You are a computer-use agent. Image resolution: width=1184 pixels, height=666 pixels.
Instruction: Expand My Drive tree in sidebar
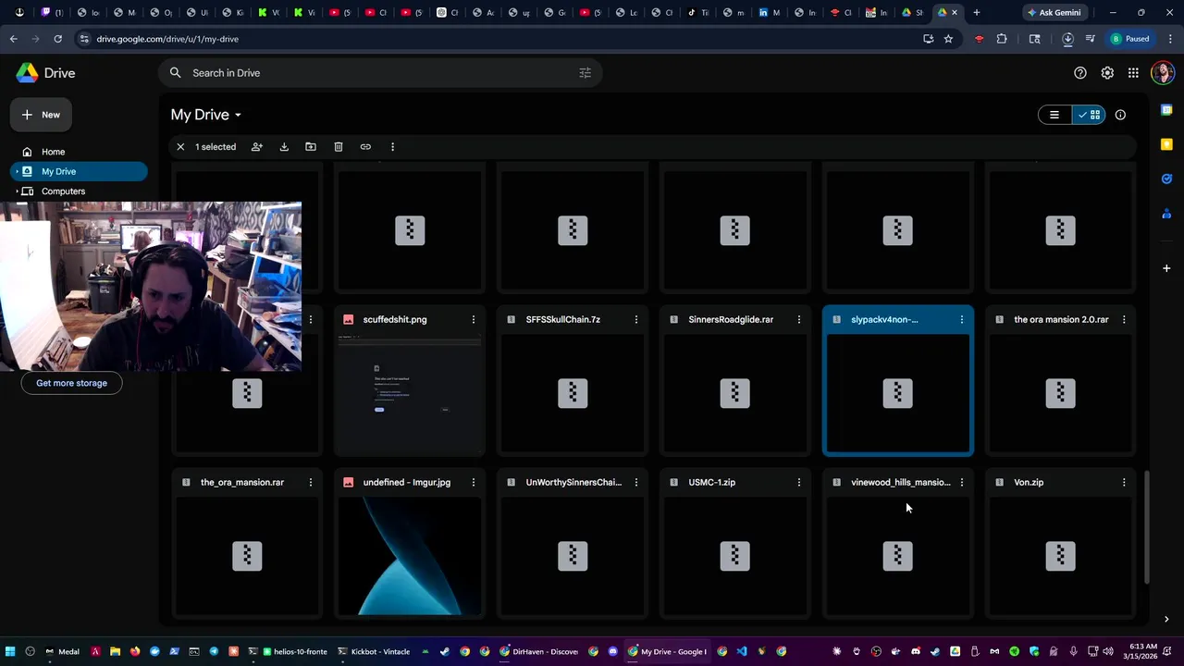pos(17,171)
